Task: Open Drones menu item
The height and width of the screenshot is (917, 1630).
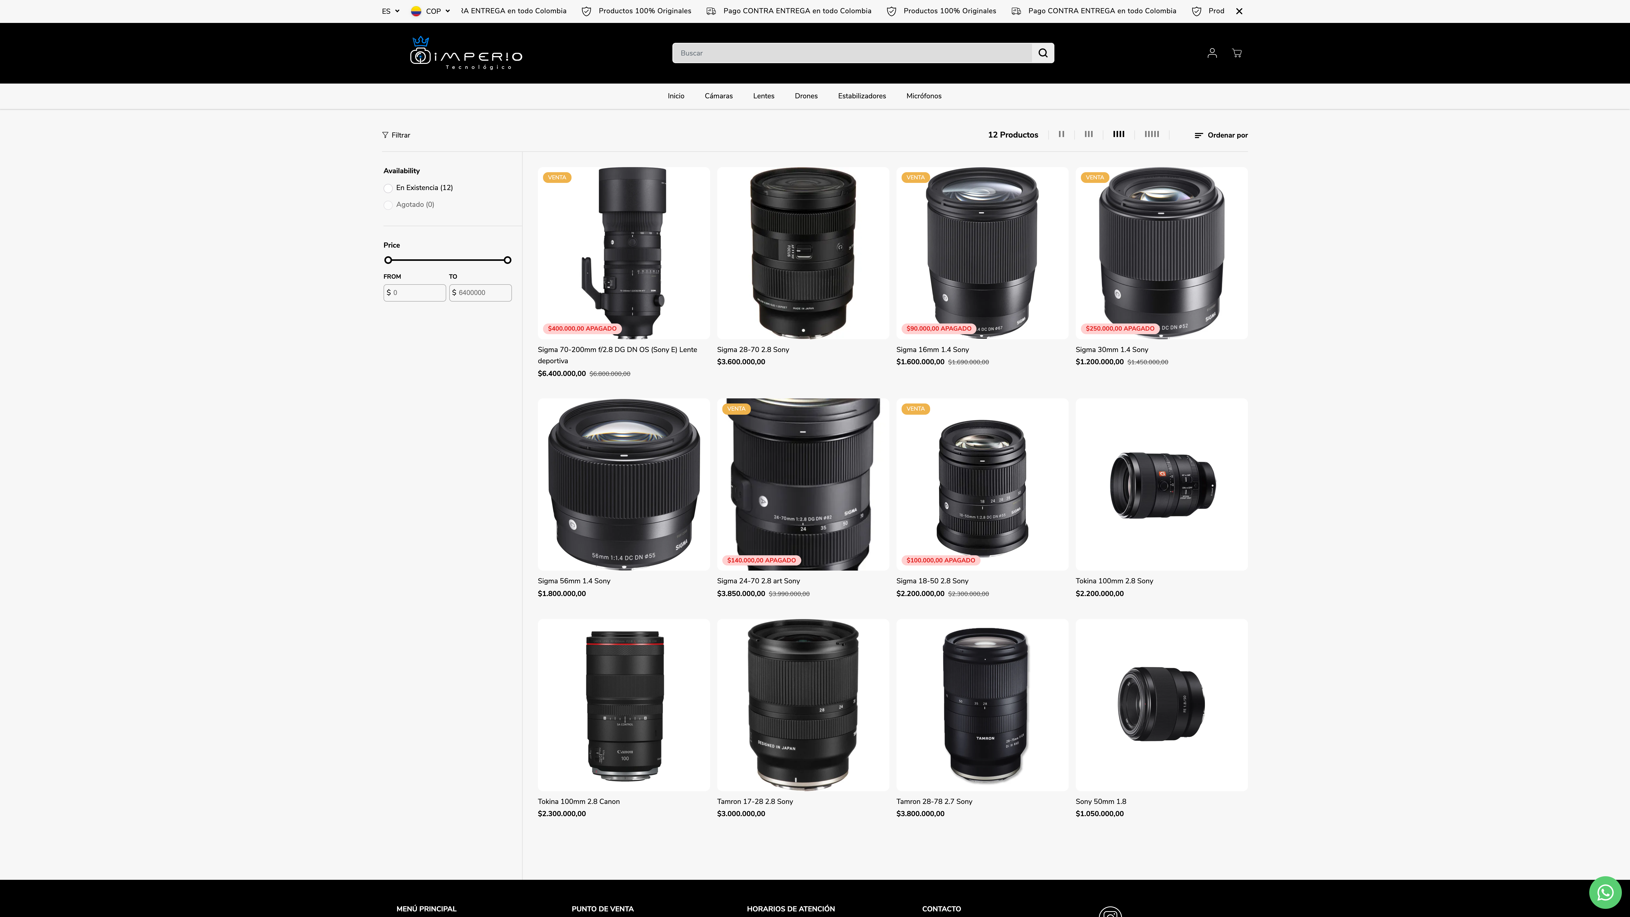Action: (x=806, y=96)
